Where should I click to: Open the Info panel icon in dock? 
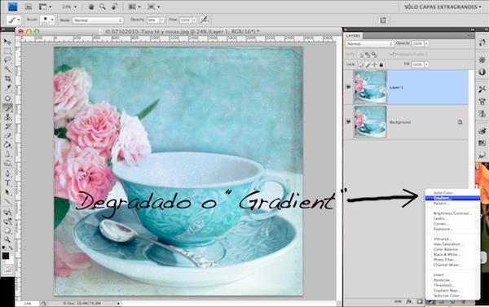pos(482,72)
